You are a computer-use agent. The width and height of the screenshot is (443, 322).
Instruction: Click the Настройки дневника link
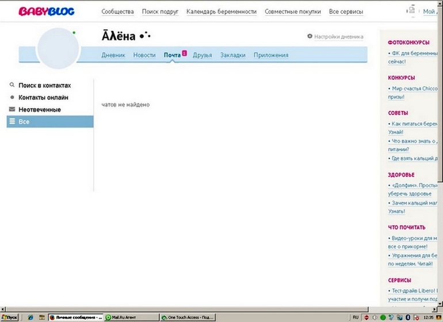point(339,37)
